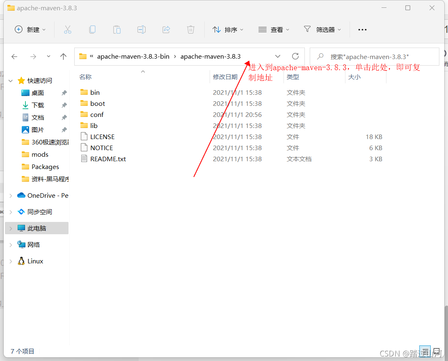Open the 排序 sort dropdown

click(x=228, y=30)
